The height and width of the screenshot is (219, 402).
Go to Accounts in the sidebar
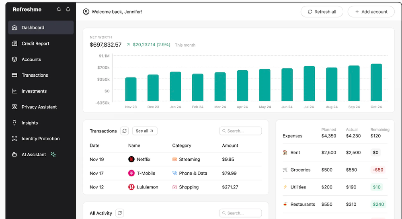pyautogui.click(x=31, y=59)
